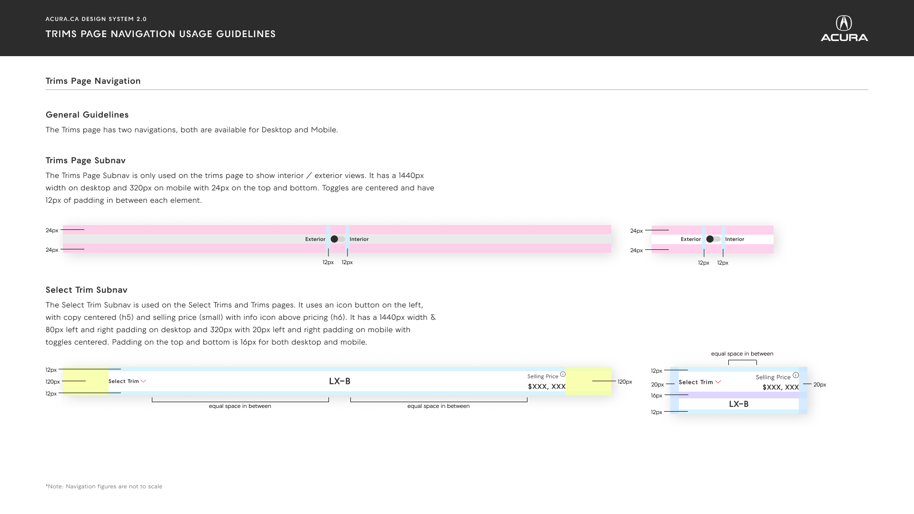Click "equal space in between" above the mobile figure

click(742, 354)
